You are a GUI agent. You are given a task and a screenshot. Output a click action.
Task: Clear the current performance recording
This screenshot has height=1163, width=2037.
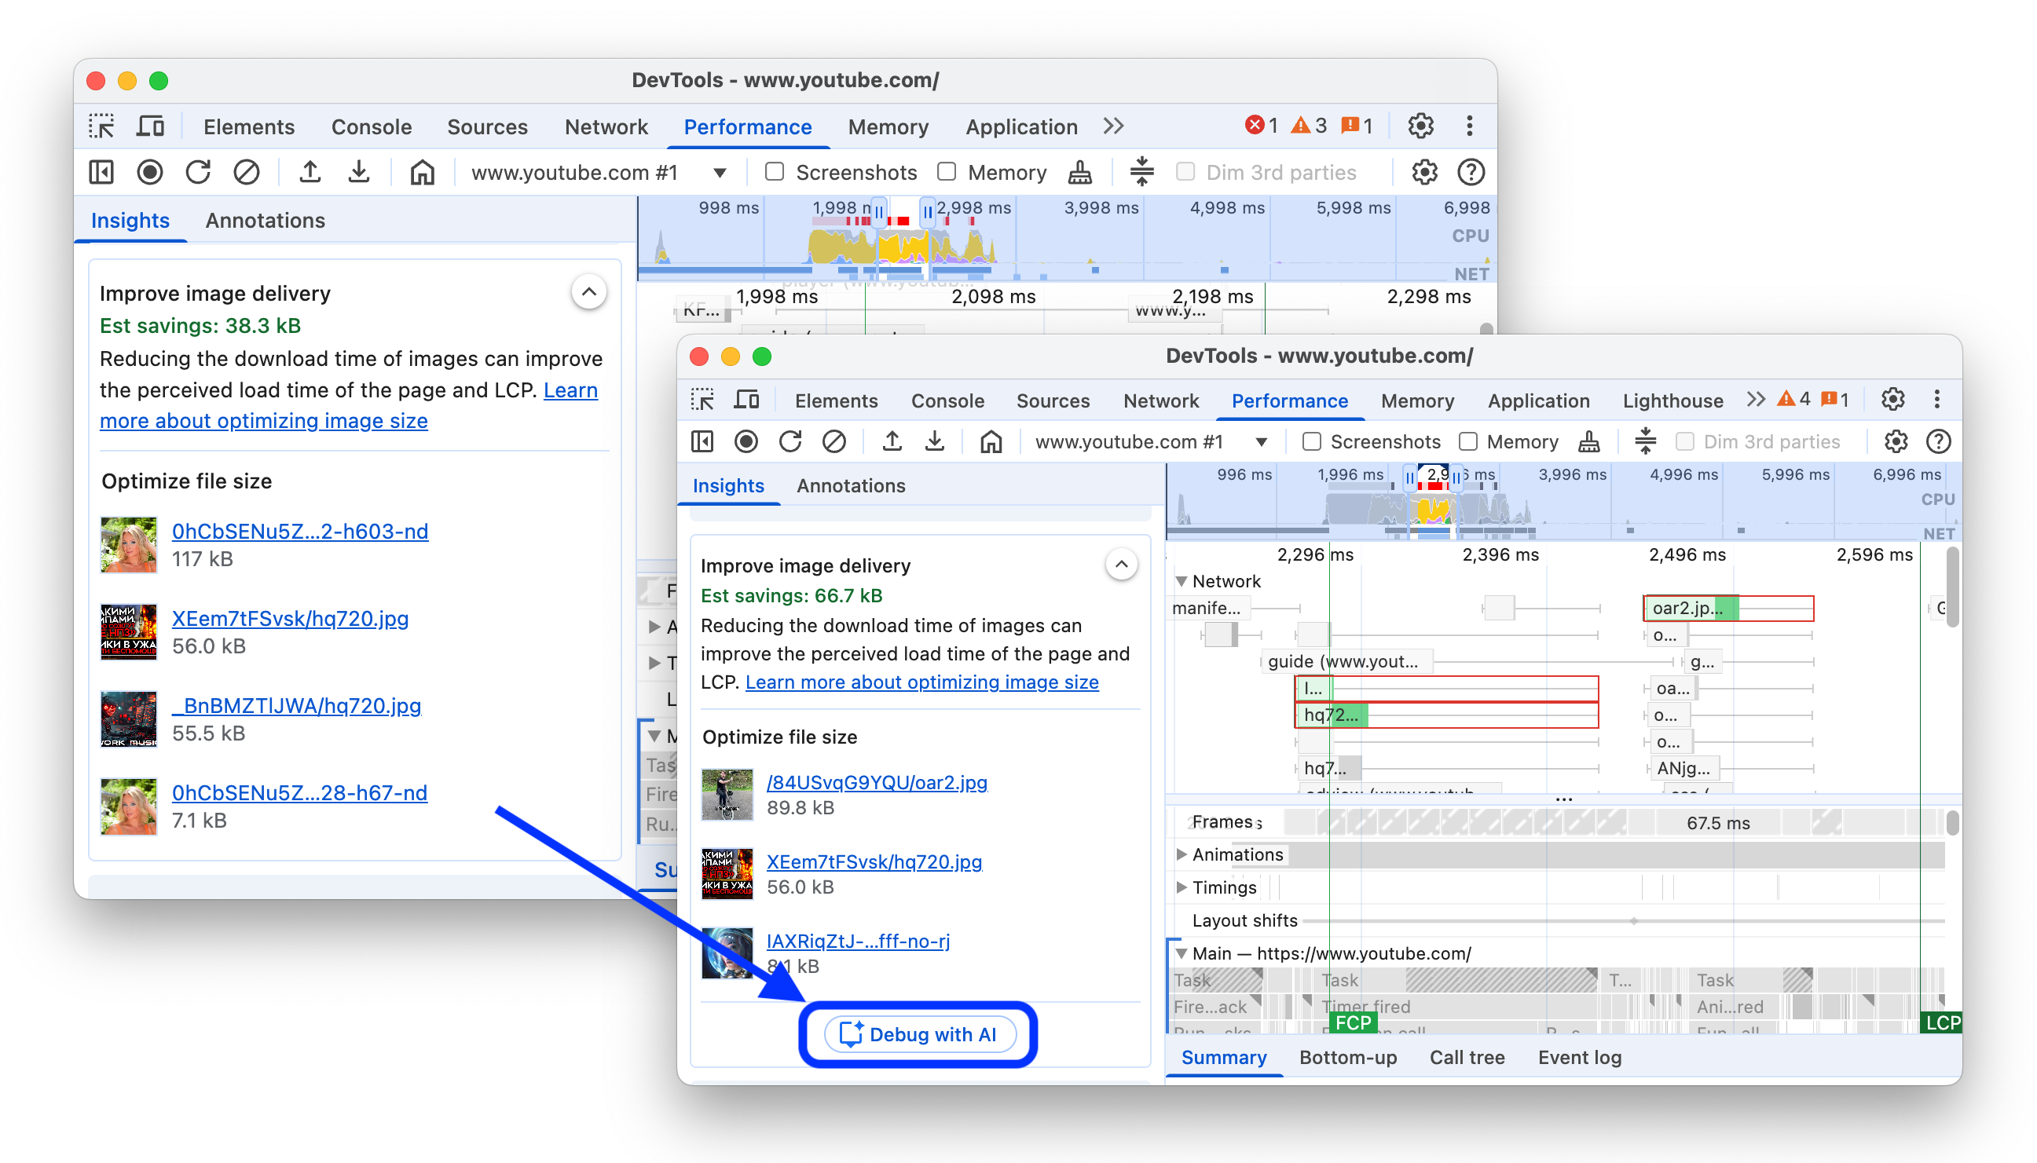point(835,441)
